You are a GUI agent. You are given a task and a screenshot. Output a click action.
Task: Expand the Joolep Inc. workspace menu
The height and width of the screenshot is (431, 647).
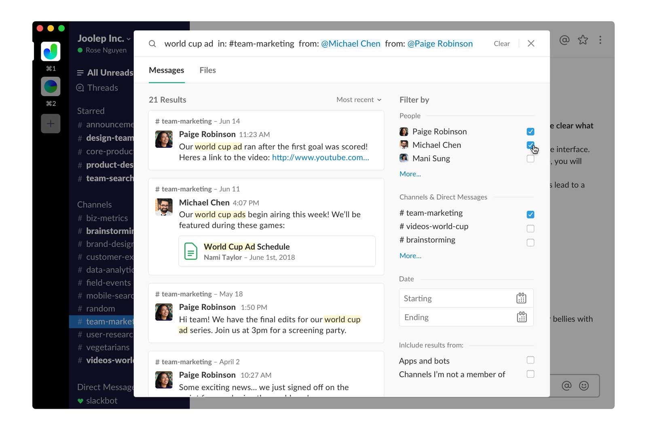pos(104,39)
